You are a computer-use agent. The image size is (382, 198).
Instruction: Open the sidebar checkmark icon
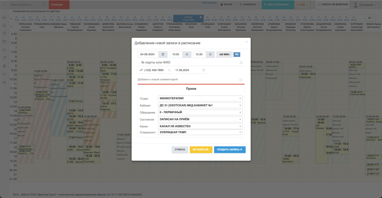tap(4, 74)
